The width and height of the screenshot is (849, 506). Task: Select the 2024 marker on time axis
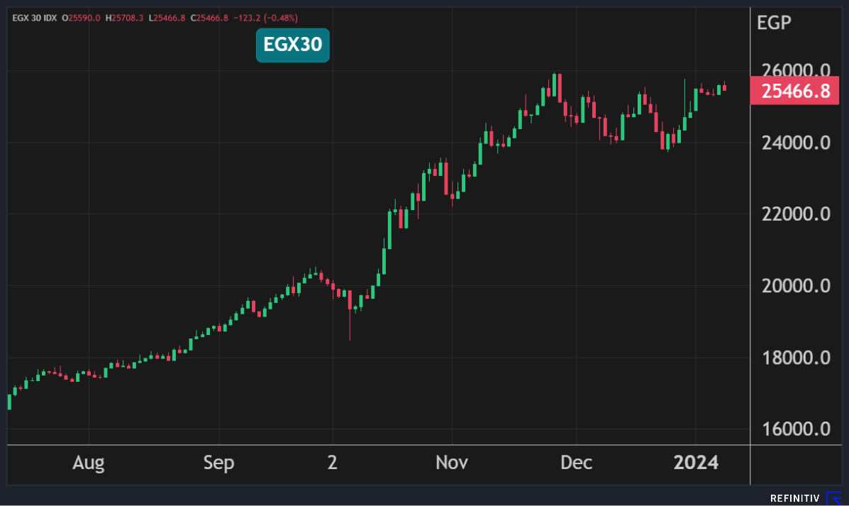[x=696, y=463]
